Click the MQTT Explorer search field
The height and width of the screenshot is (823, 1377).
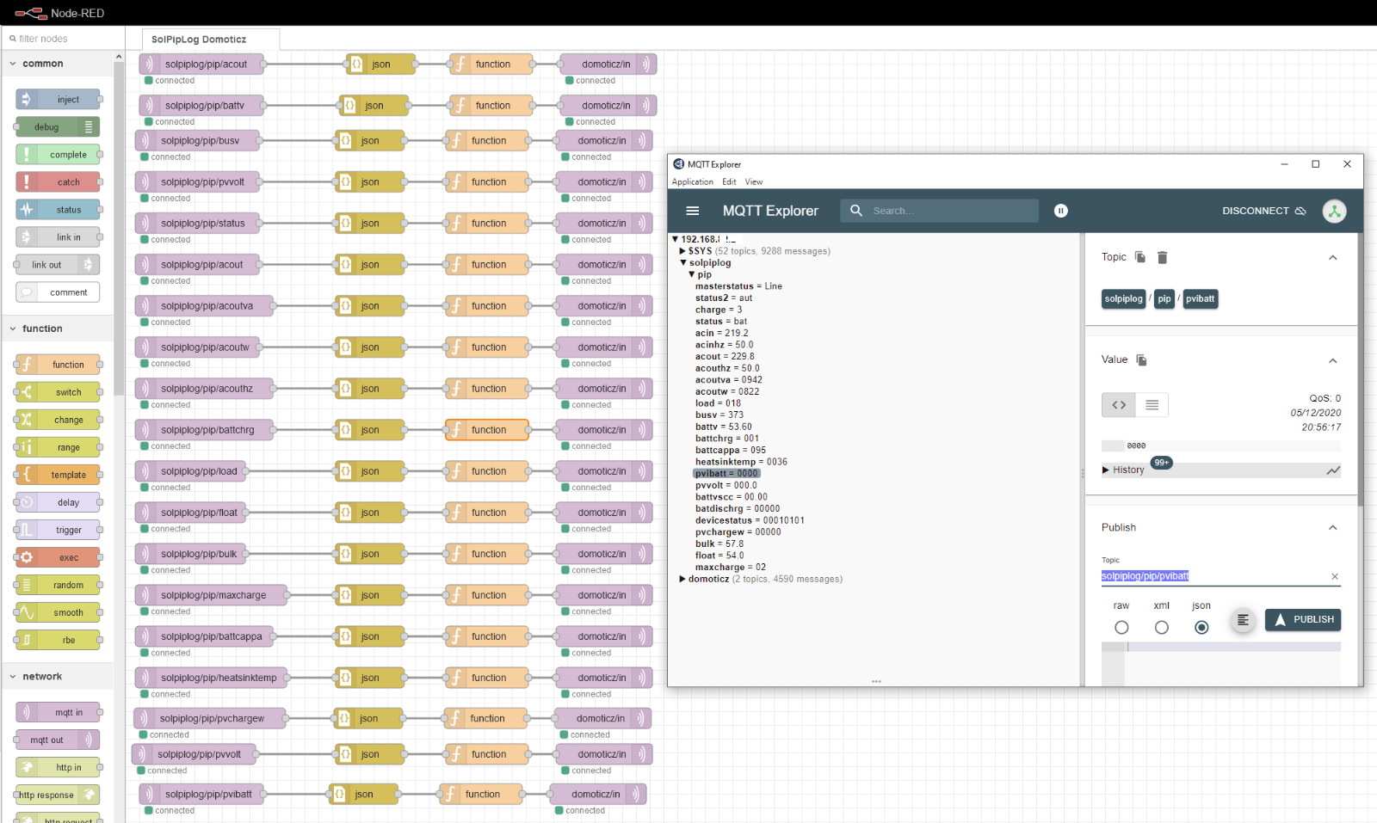click(x=940, y=211)
